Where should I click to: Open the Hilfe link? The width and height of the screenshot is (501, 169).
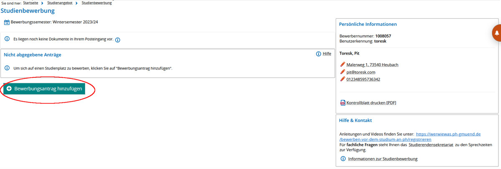[327, 54]
